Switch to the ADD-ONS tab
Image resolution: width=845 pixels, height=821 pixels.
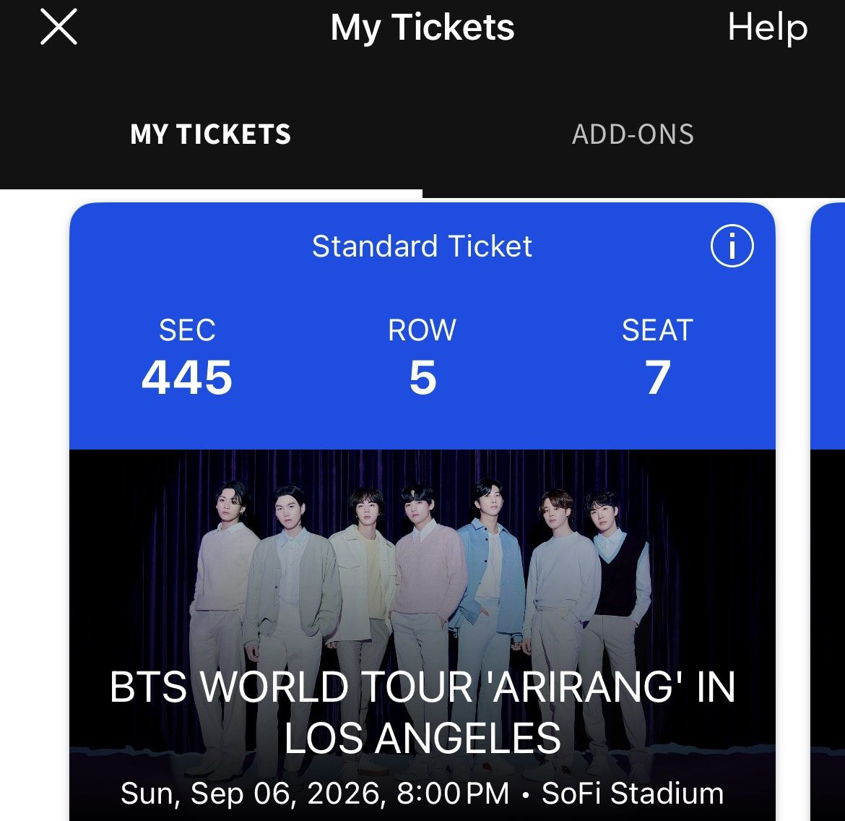coord(633,134)
